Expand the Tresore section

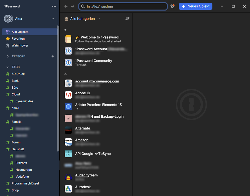tap(8, 56)
